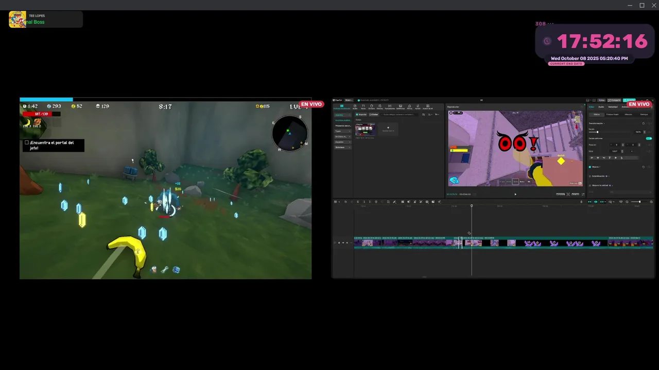Click the Importar media button
The width and height of the screenshot is (659, 370).
361,115
